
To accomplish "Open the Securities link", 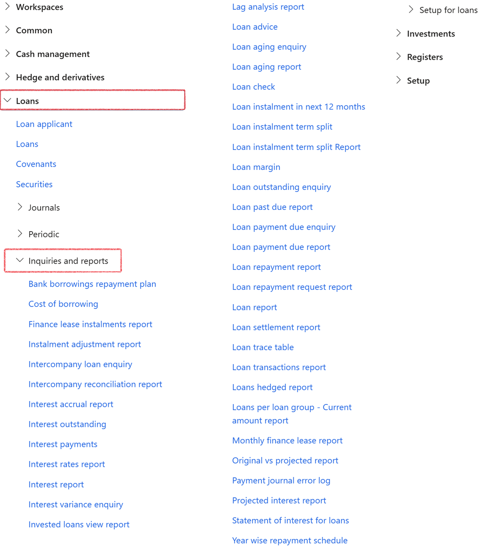I will click(34, 184).
